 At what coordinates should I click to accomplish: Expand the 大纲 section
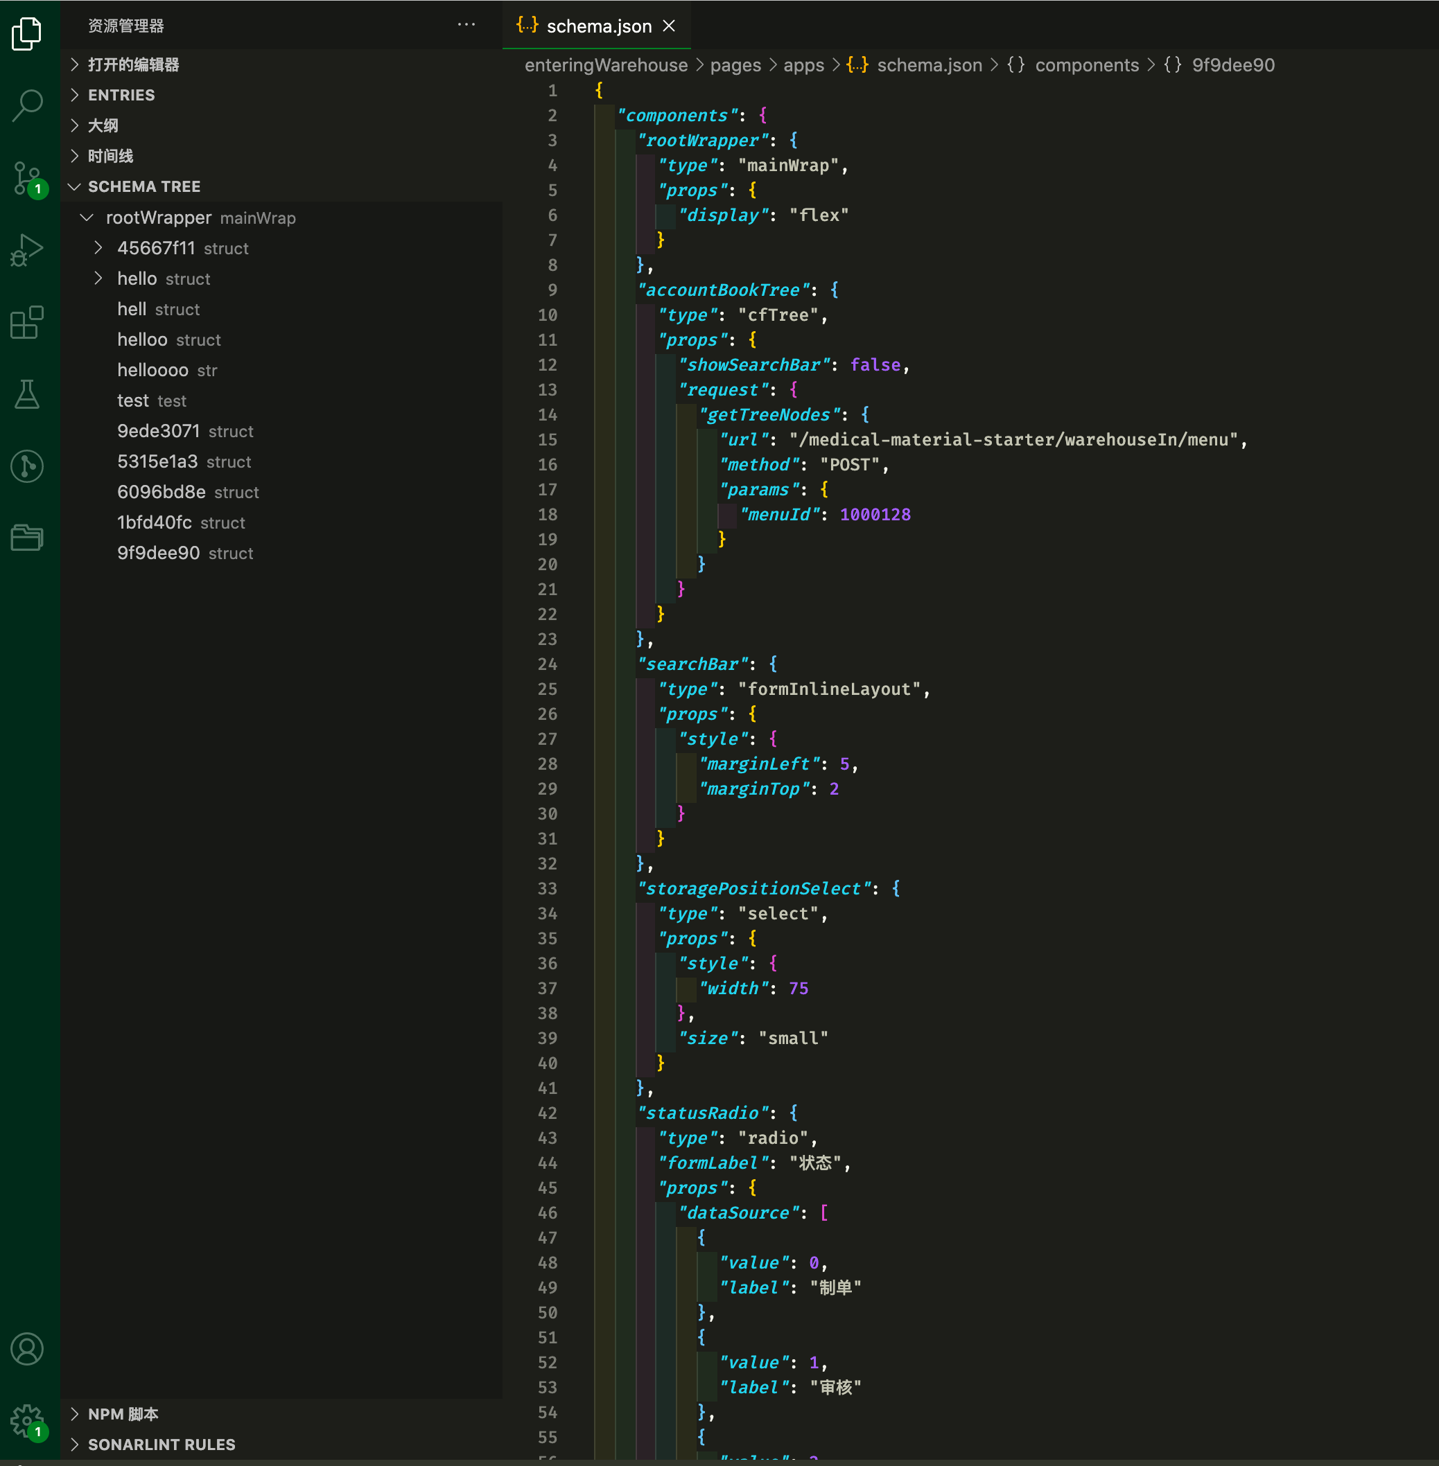pos(281,125)
